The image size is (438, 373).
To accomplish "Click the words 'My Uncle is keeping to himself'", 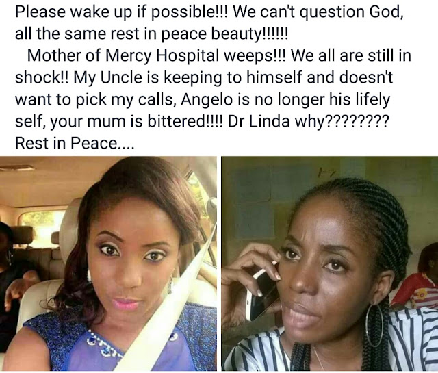I will click(188, 77).
